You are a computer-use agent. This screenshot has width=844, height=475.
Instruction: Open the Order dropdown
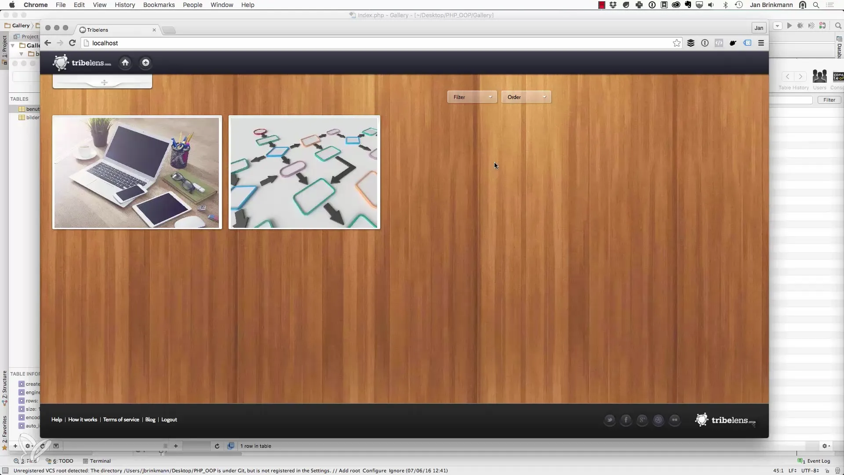pyautogui.click(x=526, y=97)
